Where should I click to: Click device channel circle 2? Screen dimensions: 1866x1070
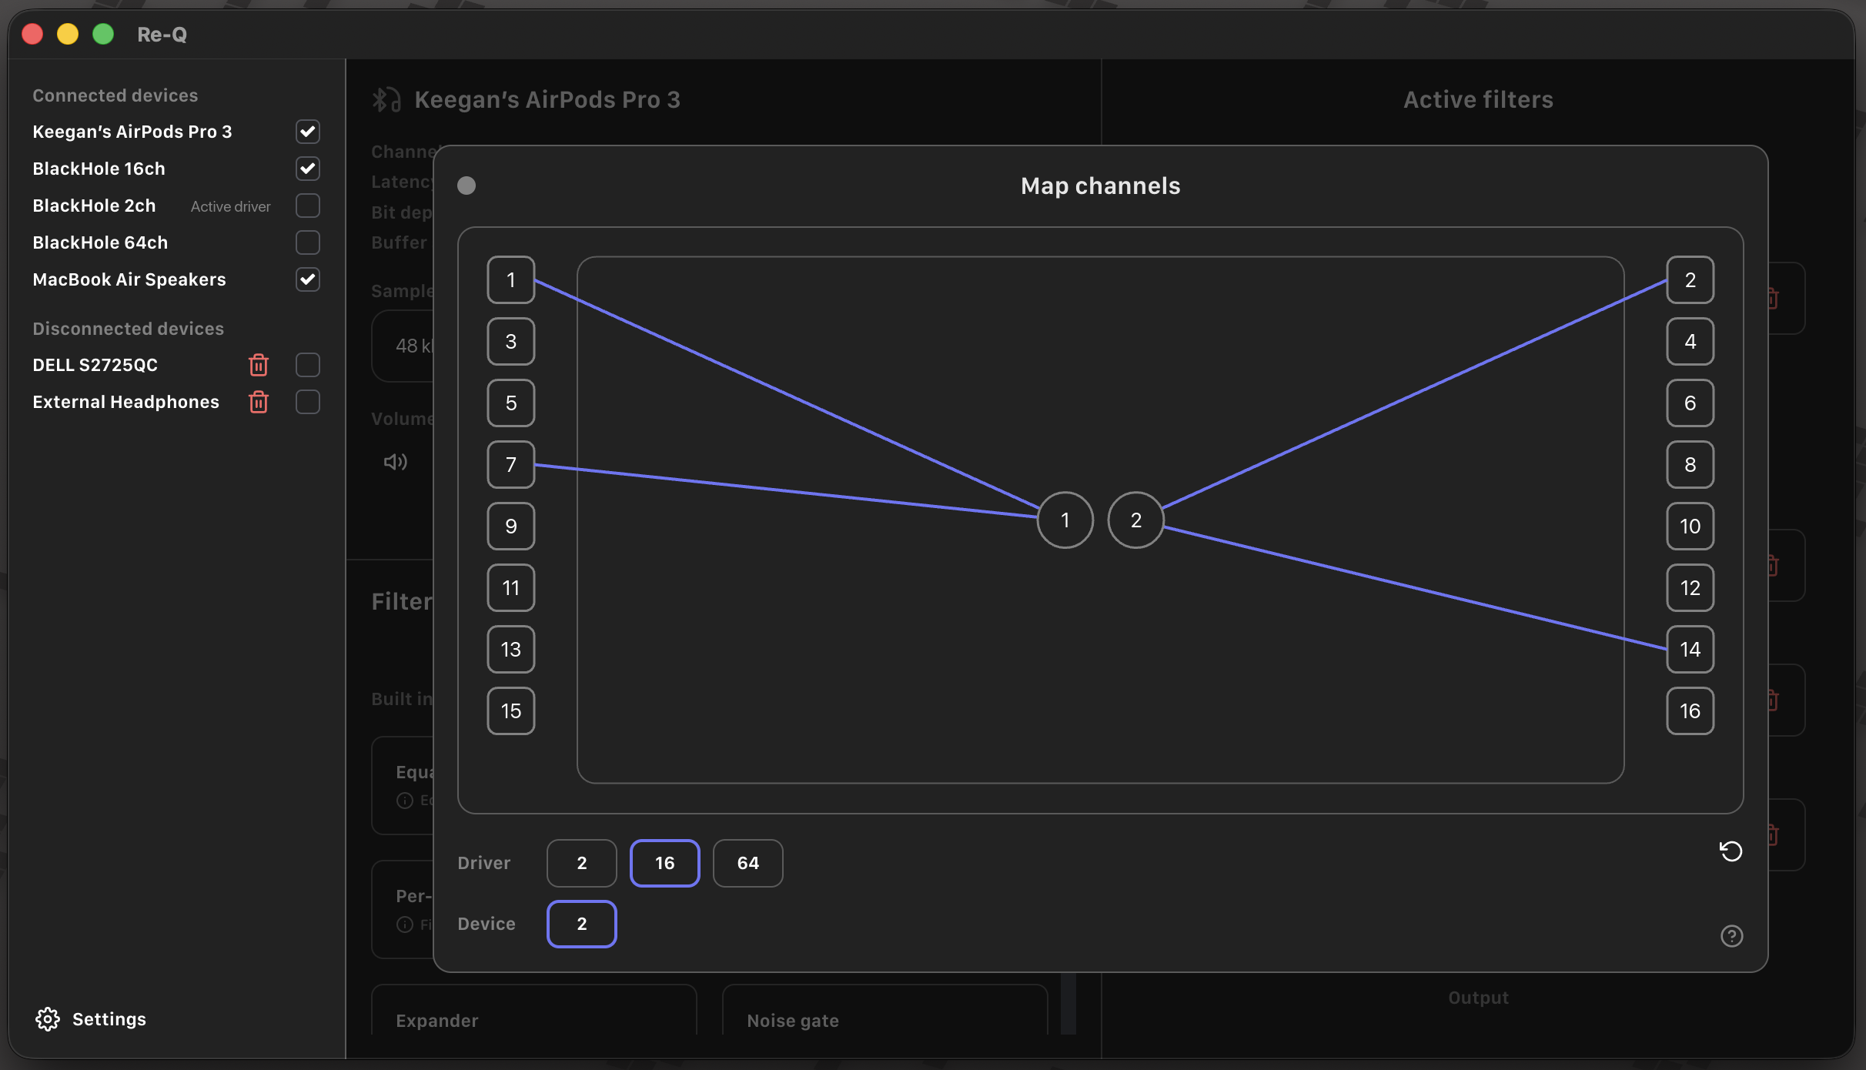click(1136, 520)
